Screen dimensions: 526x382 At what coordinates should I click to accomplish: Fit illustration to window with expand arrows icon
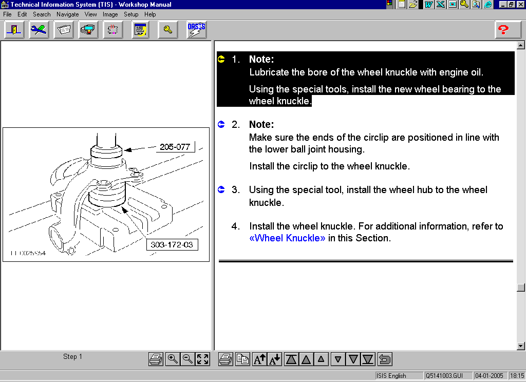(202, 359)
